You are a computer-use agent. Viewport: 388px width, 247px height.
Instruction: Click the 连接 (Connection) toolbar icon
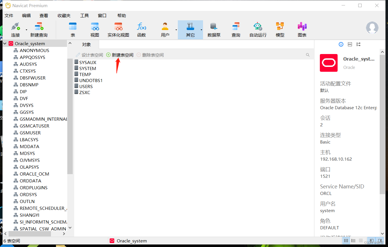coord(15,30)
